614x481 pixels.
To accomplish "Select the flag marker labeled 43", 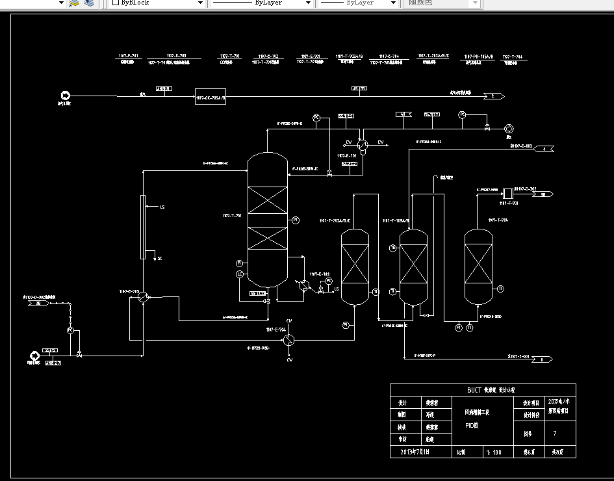I will (x=403, y=114).
